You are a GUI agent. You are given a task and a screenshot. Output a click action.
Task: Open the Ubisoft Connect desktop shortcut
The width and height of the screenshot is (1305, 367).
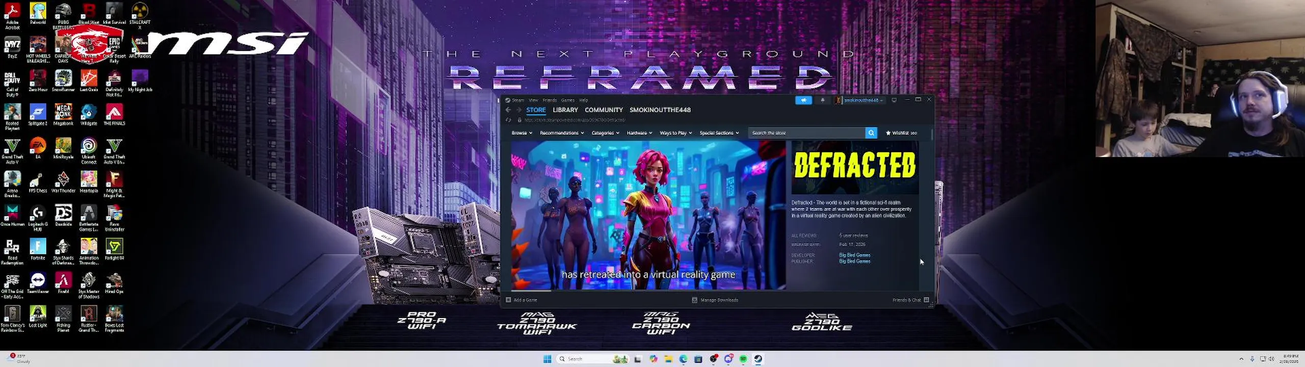pos(89,151)
